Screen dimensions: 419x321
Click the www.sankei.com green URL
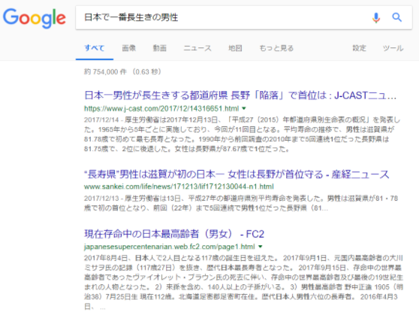179,186
